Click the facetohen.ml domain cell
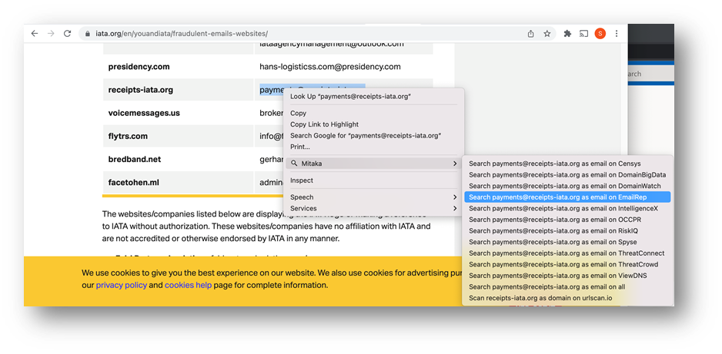This screenshot has height=354, width=722. 179,183
